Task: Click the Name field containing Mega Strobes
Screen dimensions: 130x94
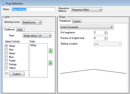Action: pyautogui.click(x=33, y=9)
